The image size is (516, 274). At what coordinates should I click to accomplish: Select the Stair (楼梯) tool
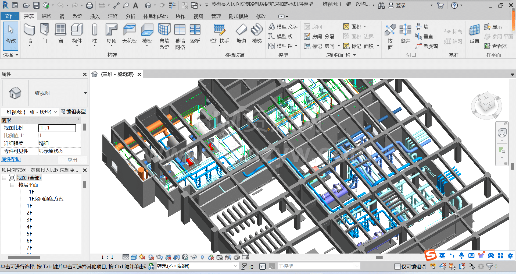coord(257,34)
